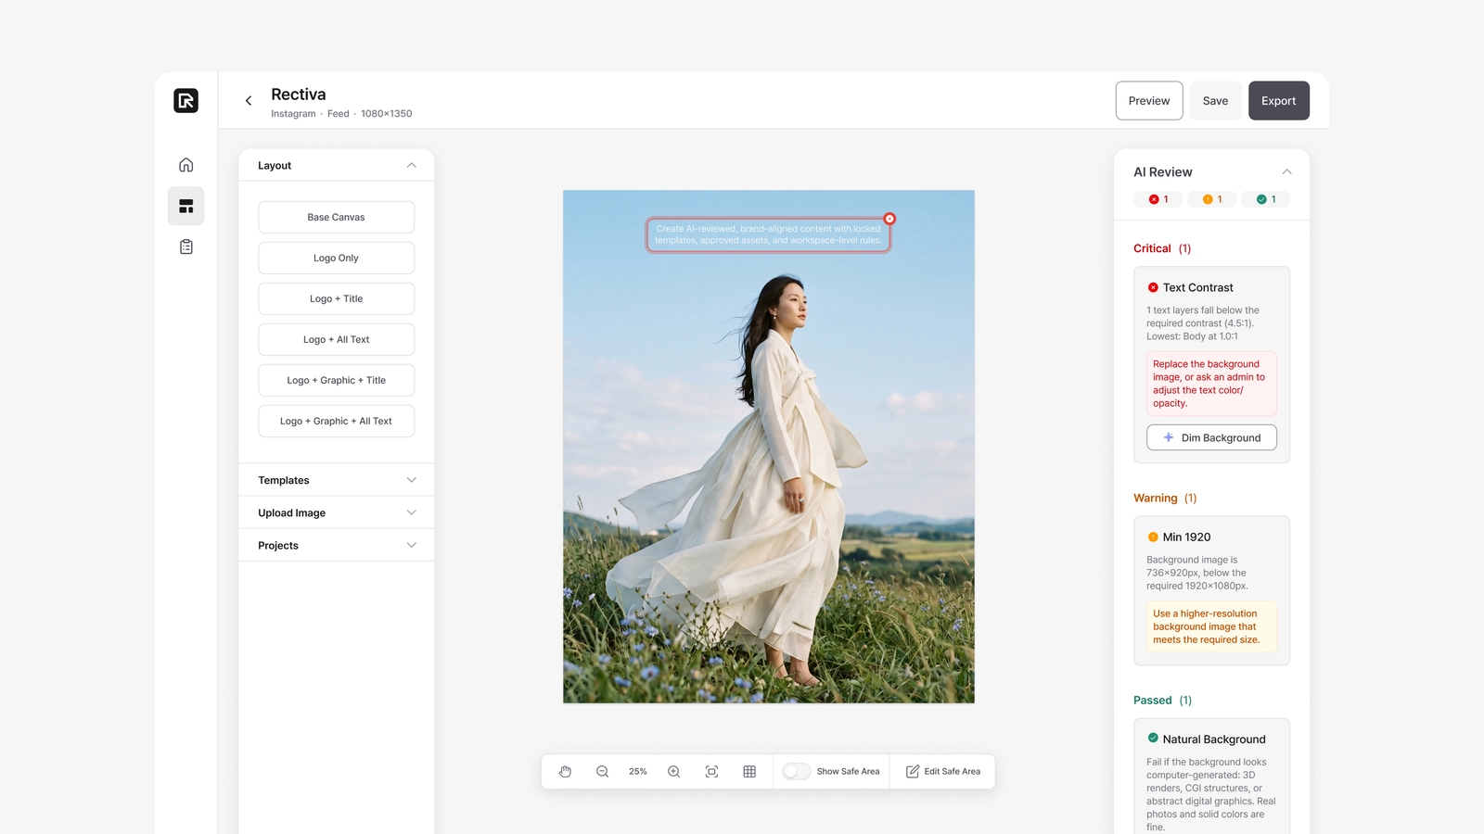Enable the Show Safe Area switch
1484x834 pixels.
(x=797, y=771)
